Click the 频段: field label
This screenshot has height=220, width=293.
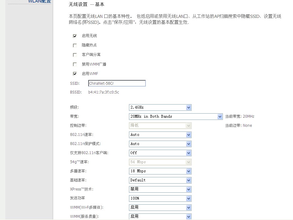75,107
